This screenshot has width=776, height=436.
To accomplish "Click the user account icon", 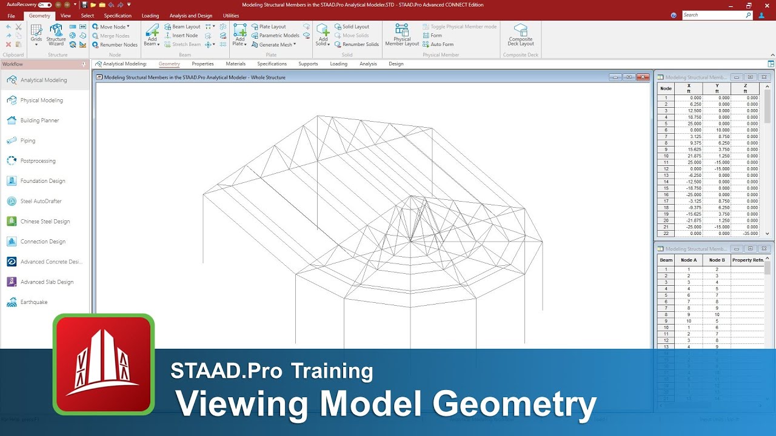I will coord(761,15).
